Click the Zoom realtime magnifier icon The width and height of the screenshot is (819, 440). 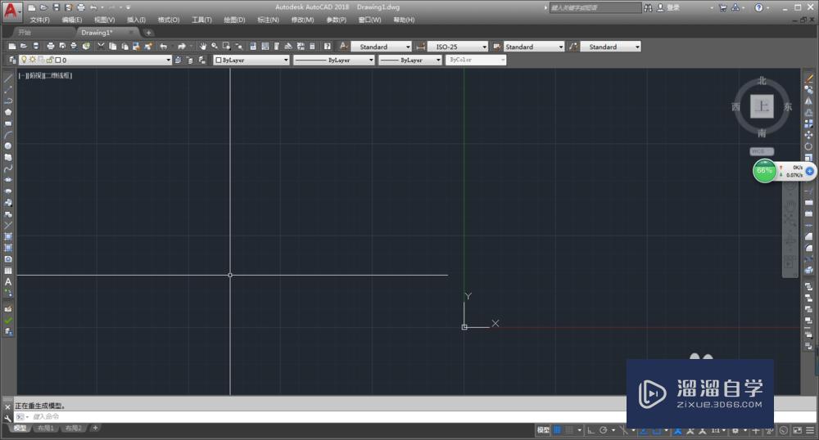(215, 47)
